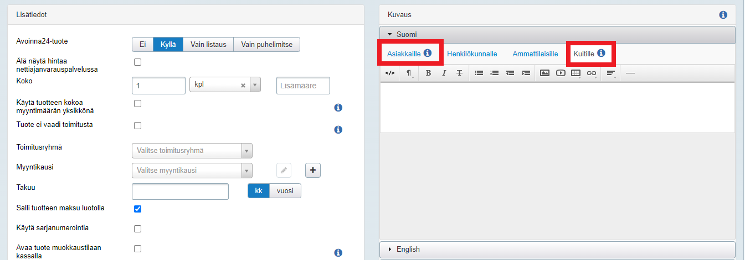Screen dimensions: 745x260
Task: Switch to the Ammattilaisille tab
Action: [535, 54]
